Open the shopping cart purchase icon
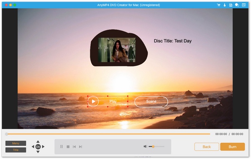The image size is (251, 159). (x=218, y=5)
